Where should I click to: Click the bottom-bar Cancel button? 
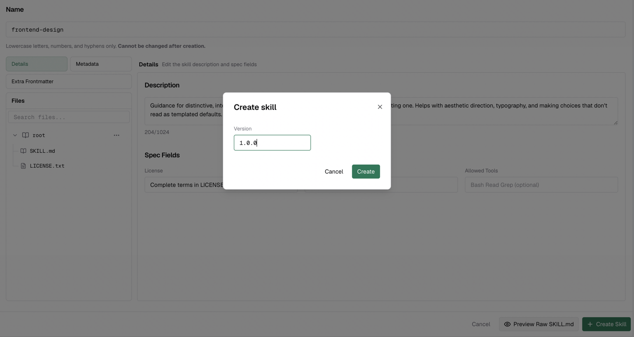481,324
